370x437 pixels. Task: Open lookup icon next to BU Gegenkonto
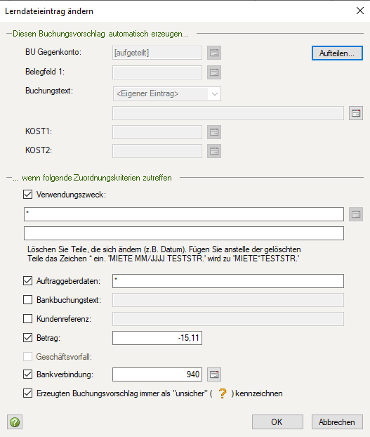[214, 53]
